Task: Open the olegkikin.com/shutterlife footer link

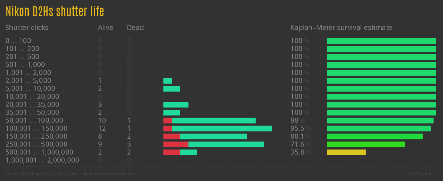Action: pyautogui.click(x=110, y=174)
